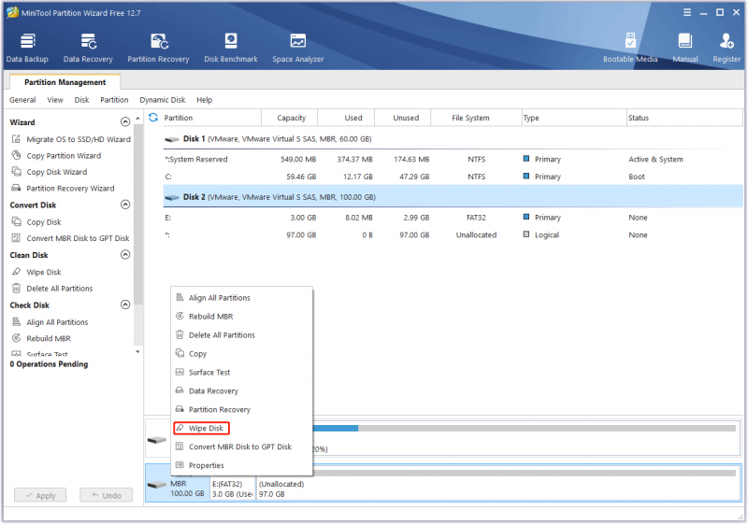This screenshot has height=524, width=748.
Task: Collapse the Check Disk section
Action: [x=125, y=304]
